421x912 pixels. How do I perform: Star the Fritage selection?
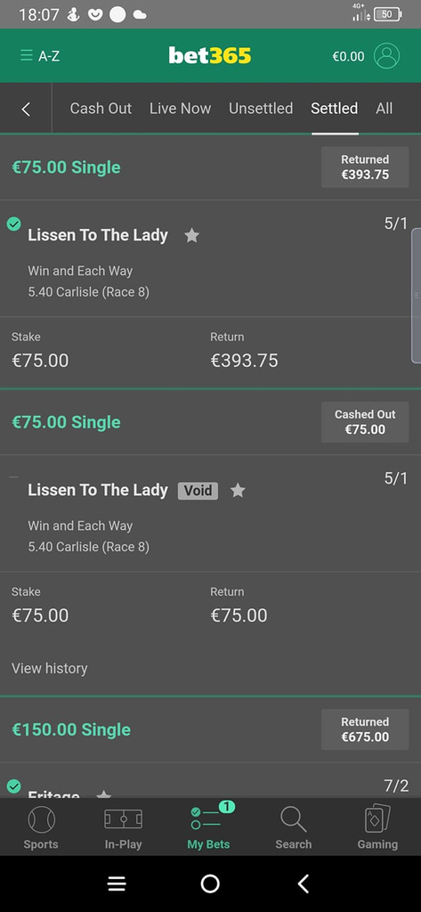(103, 794)
